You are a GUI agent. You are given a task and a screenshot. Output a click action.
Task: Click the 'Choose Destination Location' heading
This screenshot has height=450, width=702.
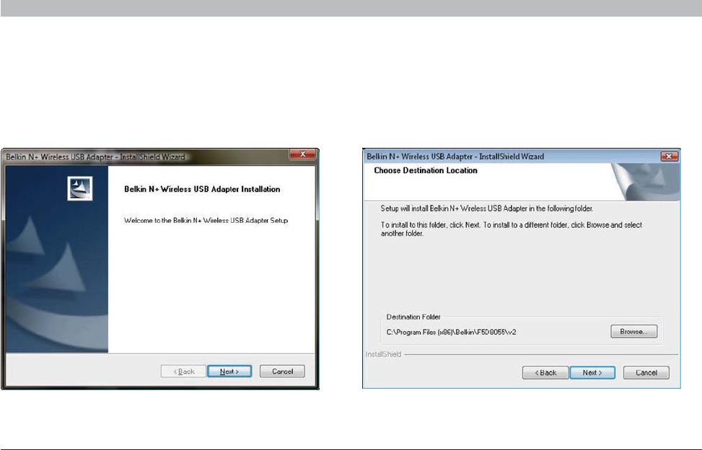[x=426, y=170]
